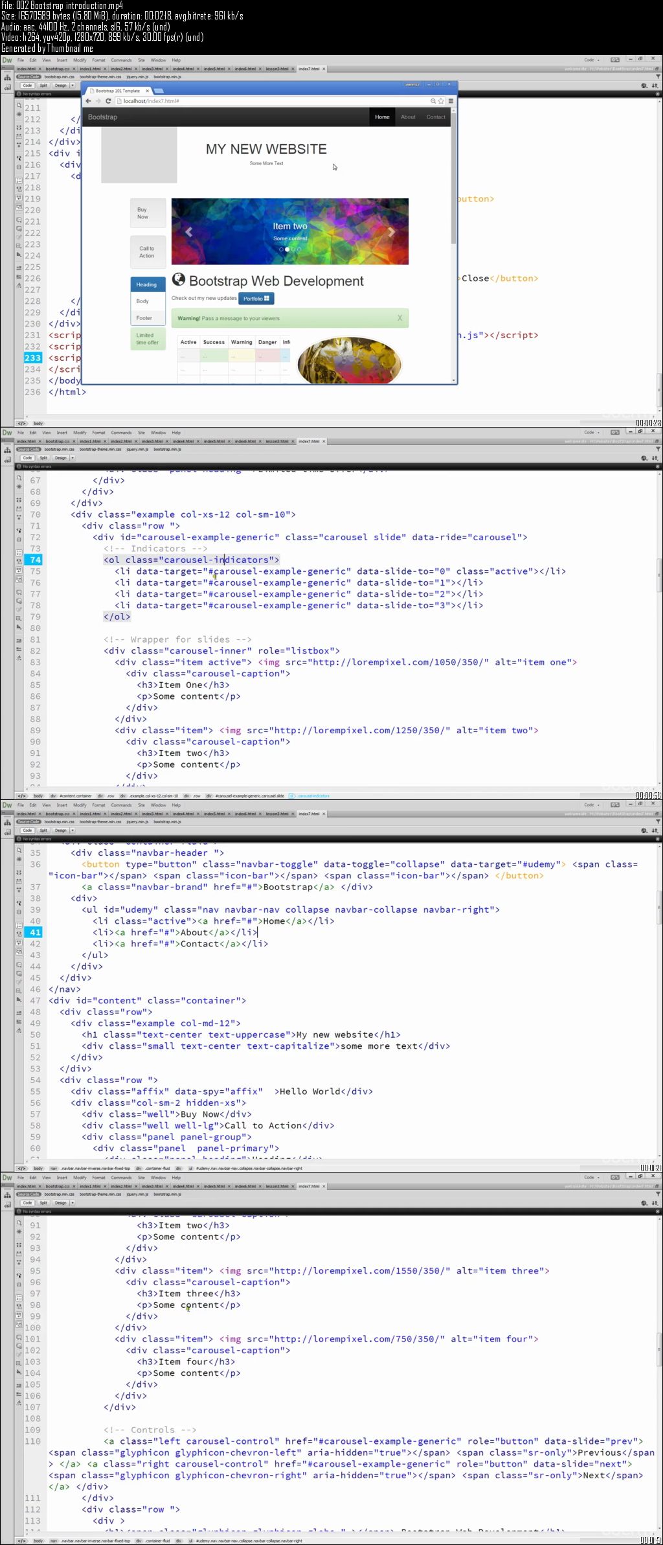Screen dimensions: 663x1545
Task: Click the Body panel row in the web page
Action: tap(148, 301)
